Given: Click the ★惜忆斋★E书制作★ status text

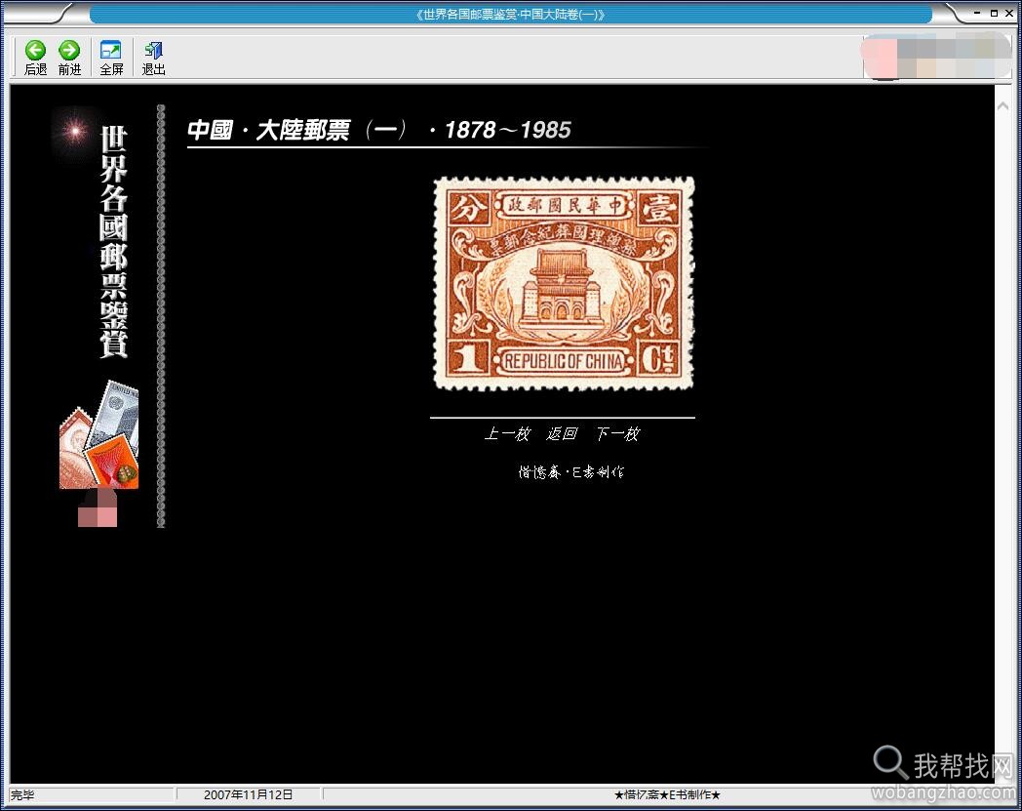Looking at the screenshot, I should click(x=667, y=794).
